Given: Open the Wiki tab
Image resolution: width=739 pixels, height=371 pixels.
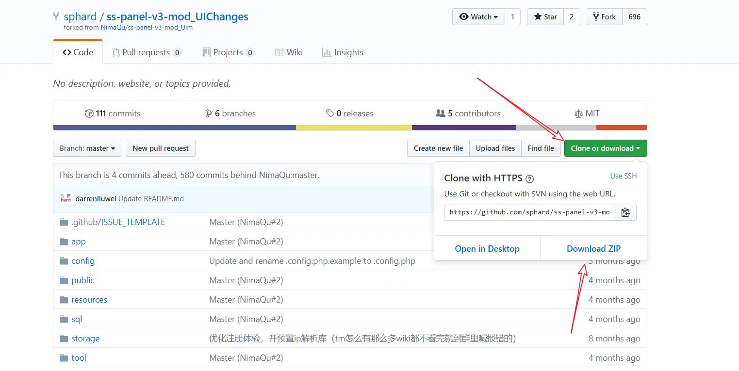Looking at the screenshot, I should point(289,52).
